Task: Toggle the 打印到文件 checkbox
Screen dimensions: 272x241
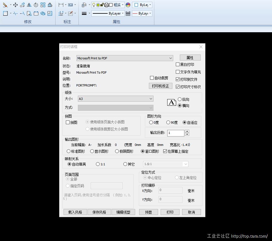Action: pyautogui.click(x=178, y=79)
